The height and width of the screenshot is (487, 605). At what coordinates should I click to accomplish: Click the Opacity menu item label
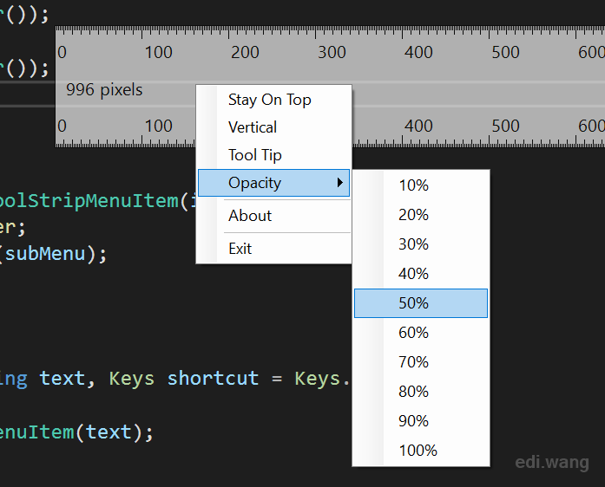(254, 183)
